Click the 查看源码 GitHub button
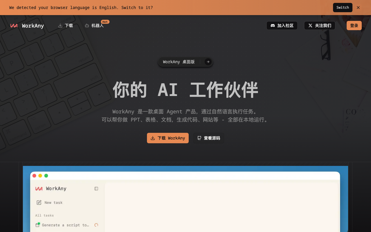 pos(209,138)
